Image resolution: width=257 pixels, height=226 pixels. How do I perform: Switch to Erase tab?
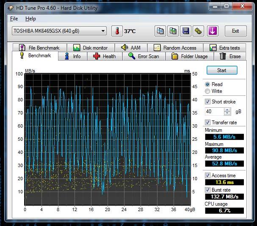230,56
